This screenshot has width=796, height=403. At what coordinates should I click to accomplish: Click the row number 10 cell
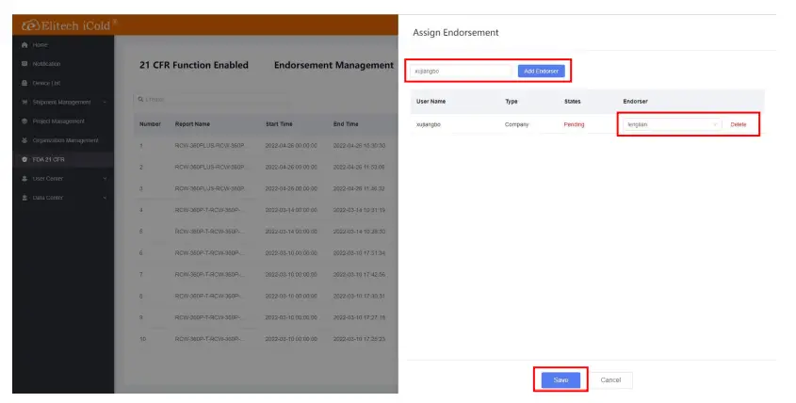(x=142, y=339)
